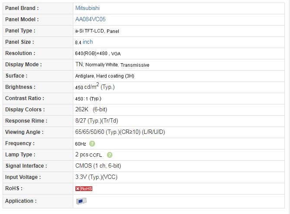290x214 pixels.
Task: Follow the inch panel size link
Action: (x=88, y=42)
